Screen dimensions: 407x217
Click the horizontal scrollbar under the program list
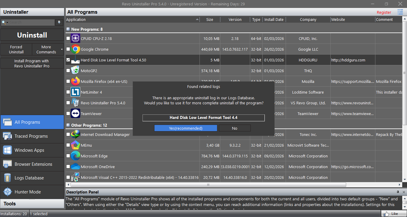[x=209, y=185]
